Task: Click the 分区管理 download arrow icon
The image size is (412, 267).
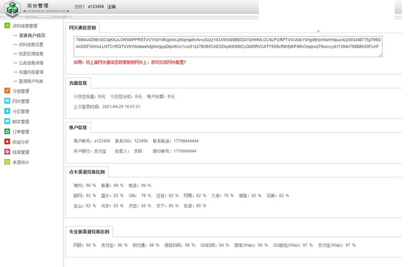Action: [7, 111]
